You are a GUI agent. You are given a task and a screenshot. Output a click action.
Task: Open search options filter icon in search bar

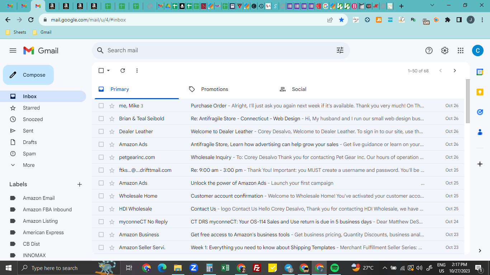(340, 50)
